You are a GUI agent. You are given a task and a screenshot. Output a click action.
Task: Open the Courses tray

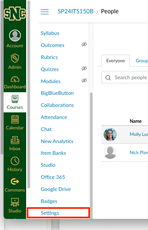click(x=15, y=102)
